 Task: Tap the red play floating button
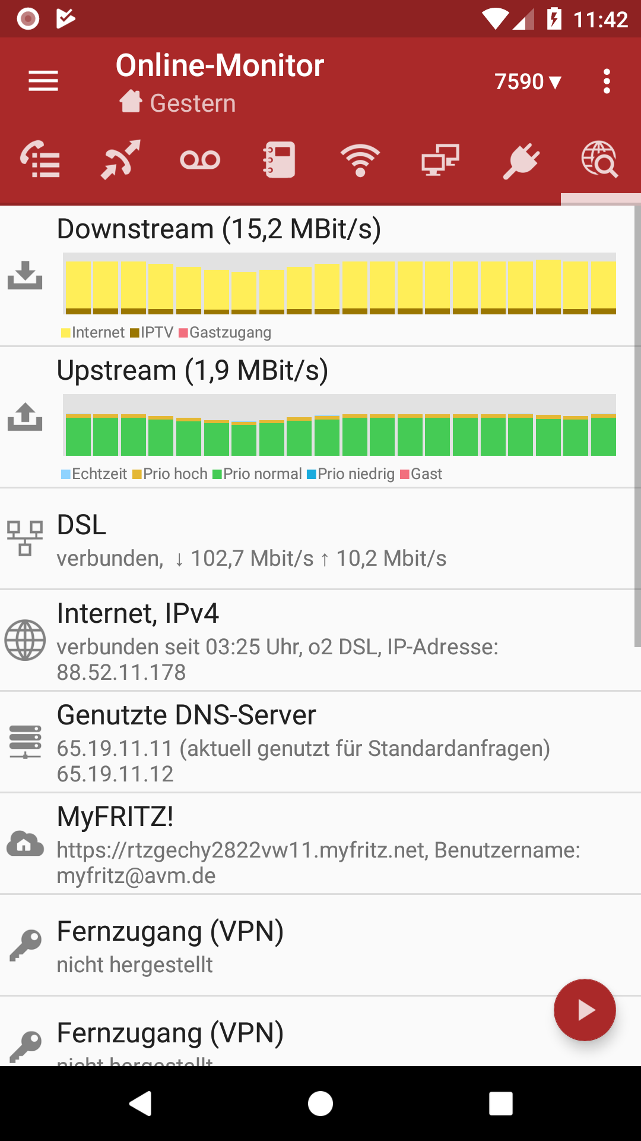coord(585,1010)
